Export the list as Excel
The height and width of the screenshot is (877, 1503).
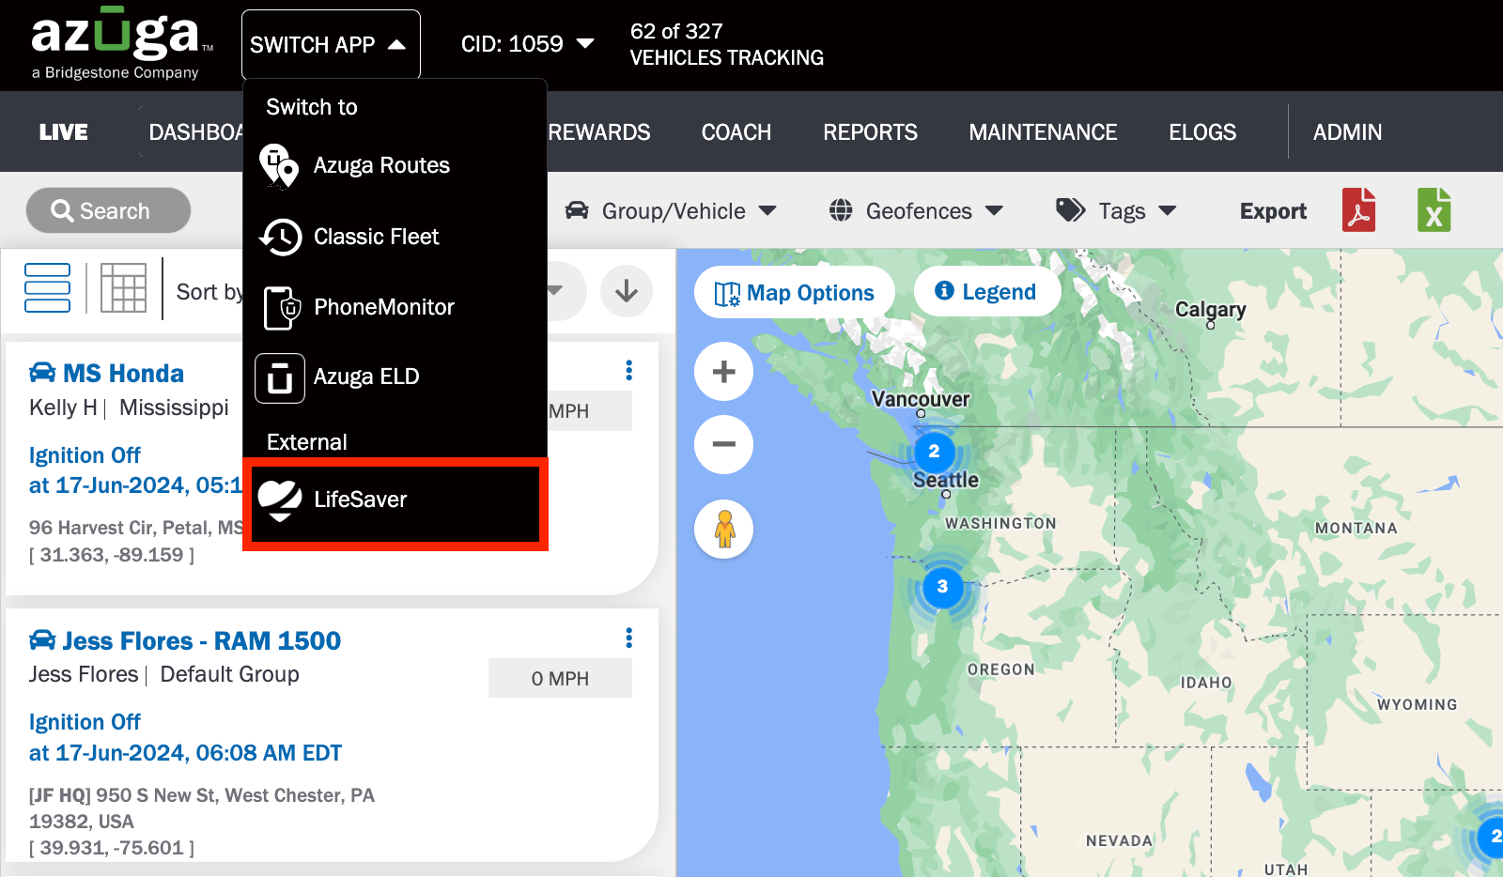coord(1434,209)
